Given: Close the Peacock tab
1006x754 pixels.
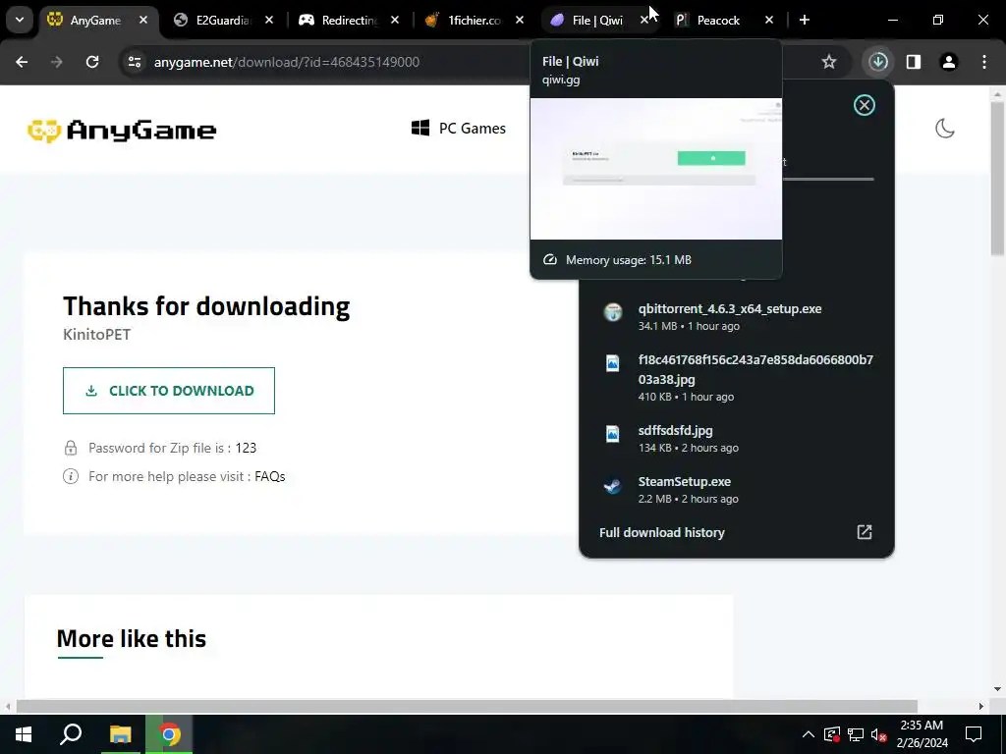Looking at the screenshot, I should coord(769,20).
